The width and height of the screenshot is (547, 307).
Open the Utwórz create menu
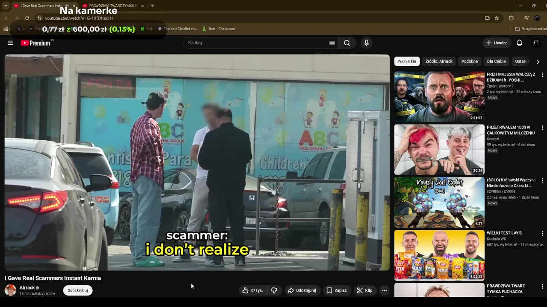pos(497,43)
